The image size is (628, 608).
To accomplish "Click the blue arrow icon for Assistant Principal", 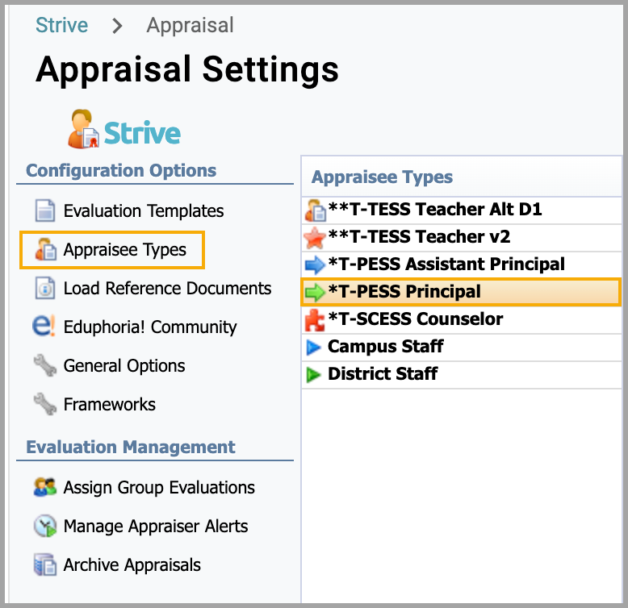I will [315, 264].
